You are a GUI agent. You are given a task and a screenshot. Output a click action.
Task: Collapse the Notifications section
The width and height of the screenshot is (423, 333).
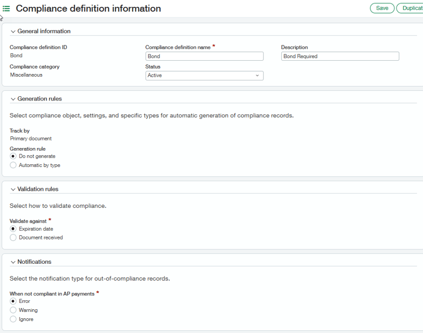point(13,262)
